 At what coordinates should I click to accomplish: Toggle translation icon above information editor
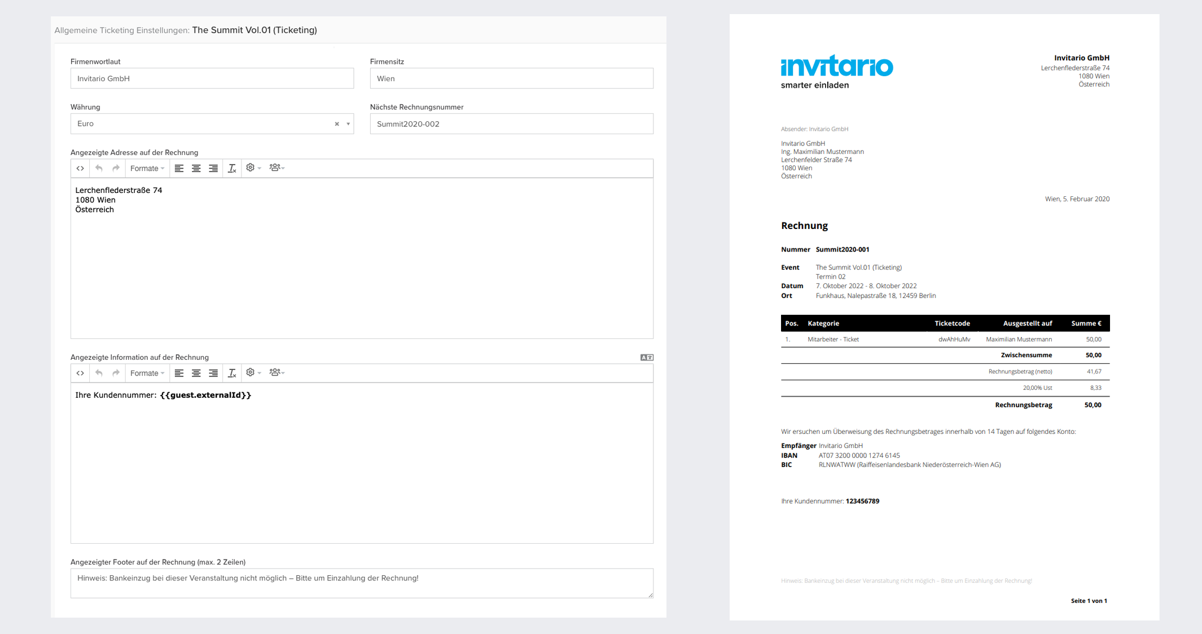point(647,358)
